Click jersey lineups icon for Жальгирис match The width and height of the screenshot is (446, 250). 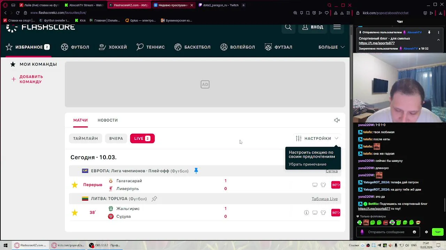click(x=323, y=212)
